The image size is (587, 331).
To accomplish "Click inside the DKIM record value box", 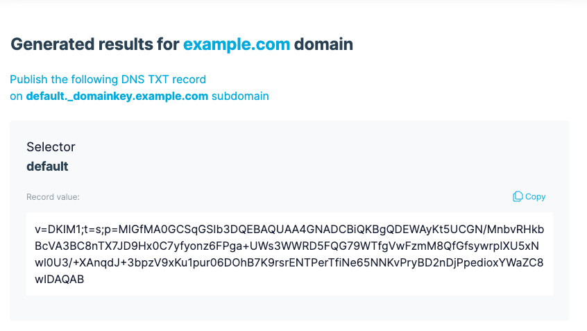I will 289,254.
